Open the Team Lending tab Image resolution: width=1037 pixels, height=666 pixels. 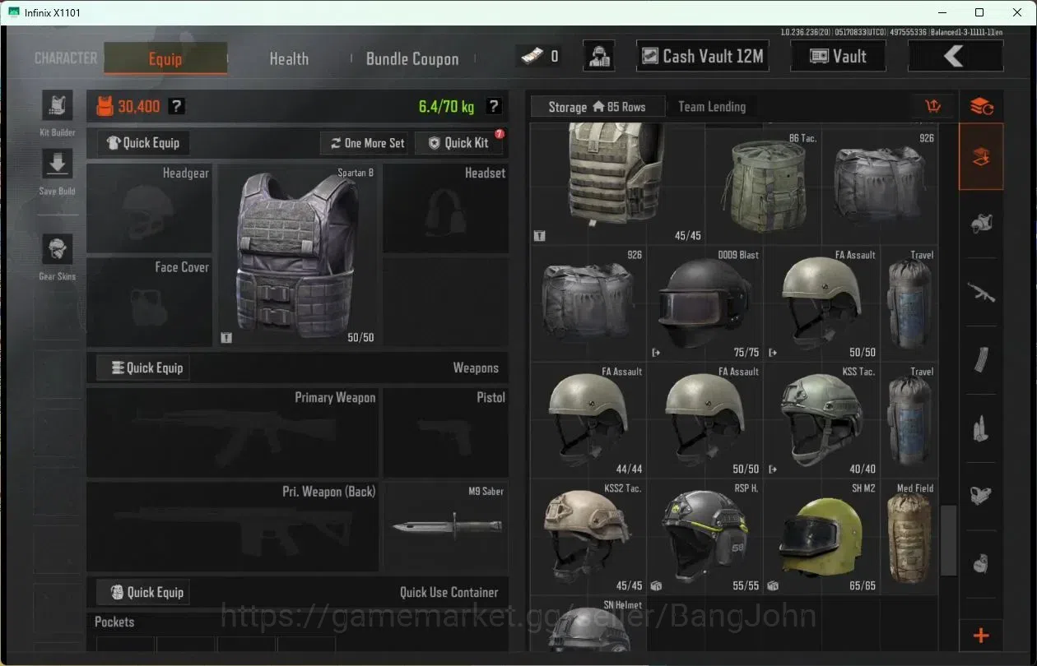(x=712, y=107)
